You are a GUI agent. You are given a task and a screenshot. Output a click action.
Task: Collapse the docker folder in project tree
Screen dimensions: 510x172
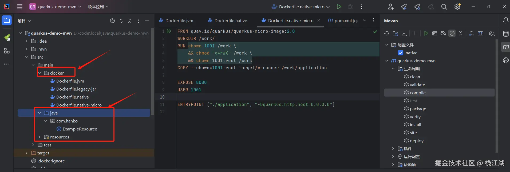39,73
